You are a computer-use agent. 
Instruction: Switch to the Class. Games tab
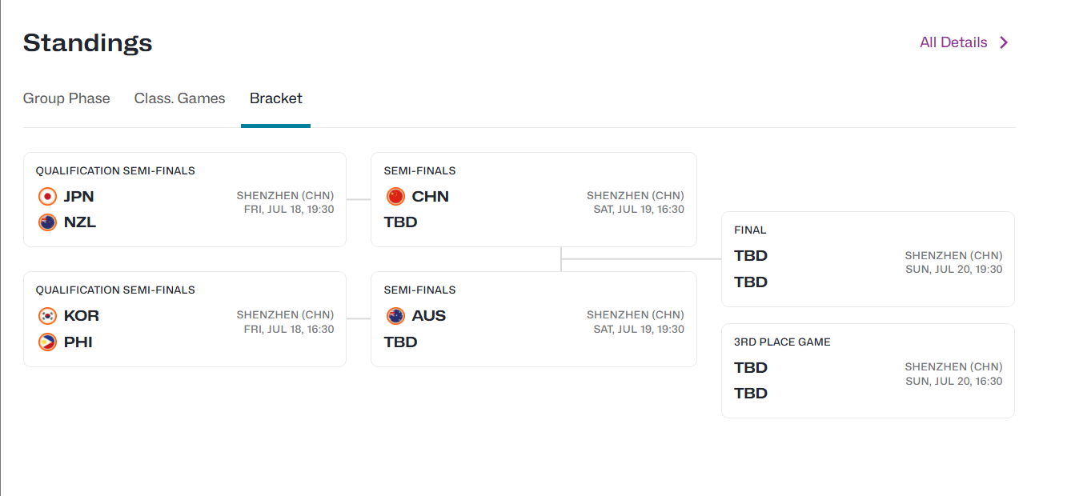coord(180,98)
